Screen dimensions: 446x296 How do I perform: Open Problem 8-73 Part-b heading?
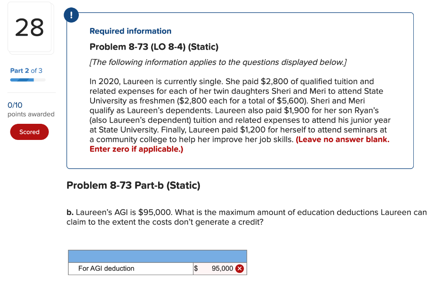pyautogui.click(x=133, y=185)
